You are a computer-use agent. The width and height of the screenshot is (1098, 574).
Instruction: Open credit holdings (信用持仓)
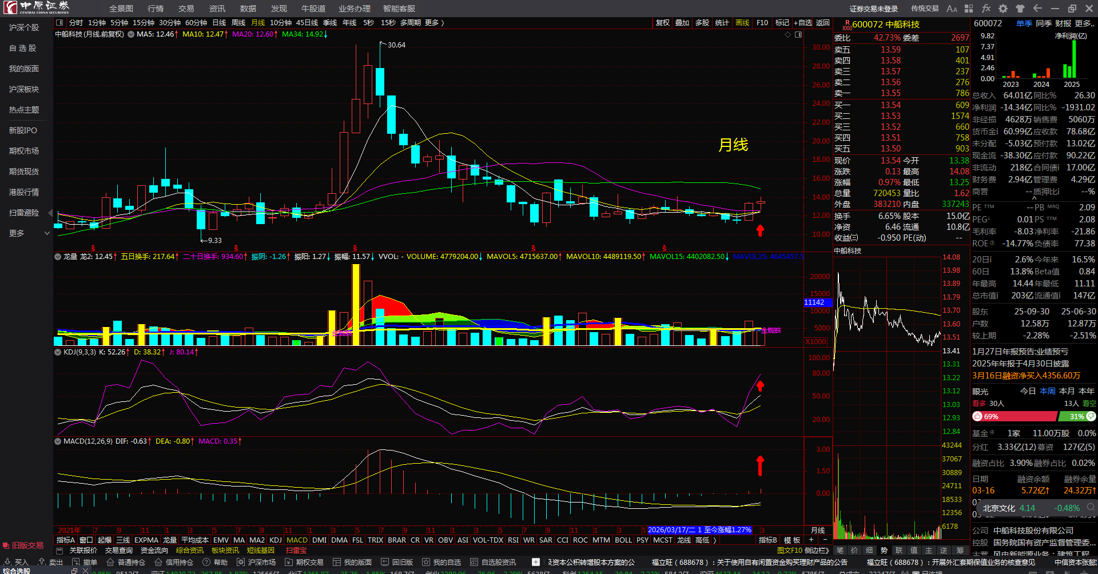pyautogui.click(x=174, y=563)
